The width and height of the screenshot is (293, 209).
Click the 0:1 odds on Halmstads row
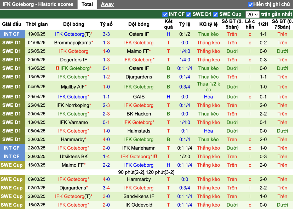click(x=185, y=131)
